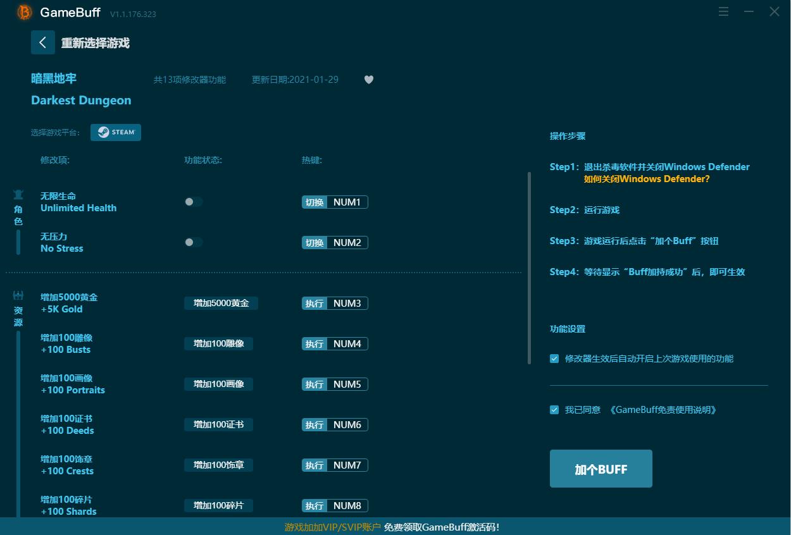Click the 增加100饰章 button
Viewport: 791px width, 535px height.
tap(218, 465)
